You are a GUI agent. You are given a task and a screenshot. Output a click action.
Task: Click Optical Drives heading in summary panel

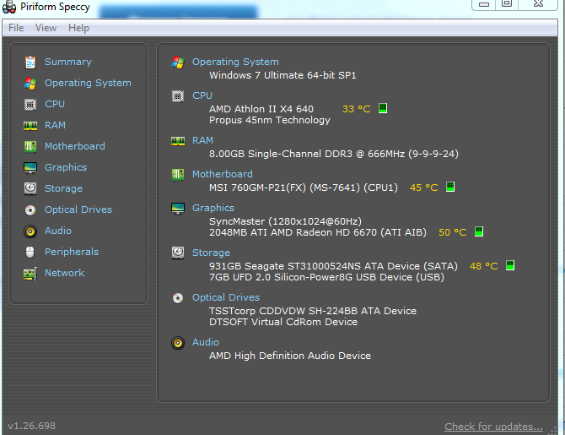(225, 298)
